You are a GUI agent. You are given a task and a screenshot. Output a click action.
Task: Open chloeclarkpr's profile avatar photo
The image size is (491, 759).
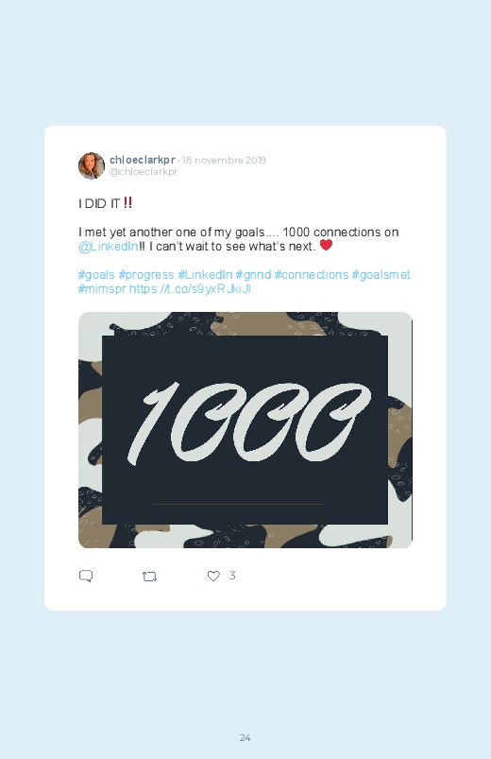(92, 165)
